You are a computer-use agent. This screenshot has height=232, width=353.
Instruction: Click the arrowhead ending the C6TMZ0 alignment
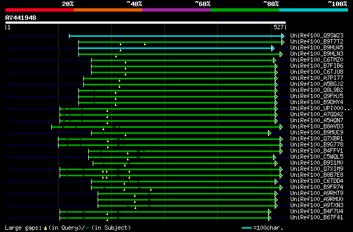275,60
